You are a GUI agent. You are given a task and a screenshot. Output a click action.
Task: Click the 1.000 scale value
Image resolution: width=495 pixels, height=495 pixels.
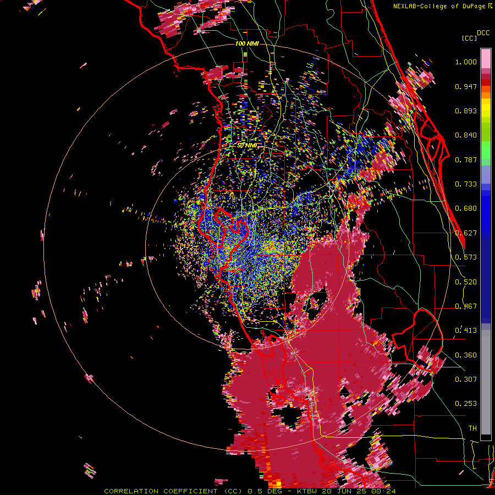point(466,62)
